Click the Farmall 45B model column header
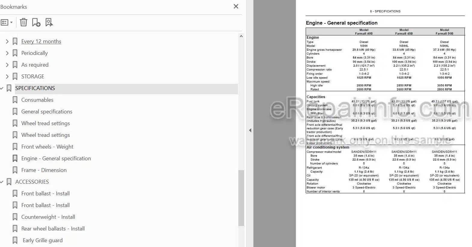The width and height of the screenshot is (472, 247). pyautogui.click(x=404, y=32)
